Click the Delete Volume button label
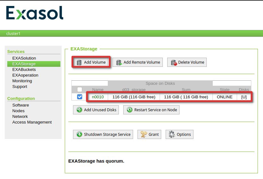This screenshot has height=179, width=263. [191, 62]
